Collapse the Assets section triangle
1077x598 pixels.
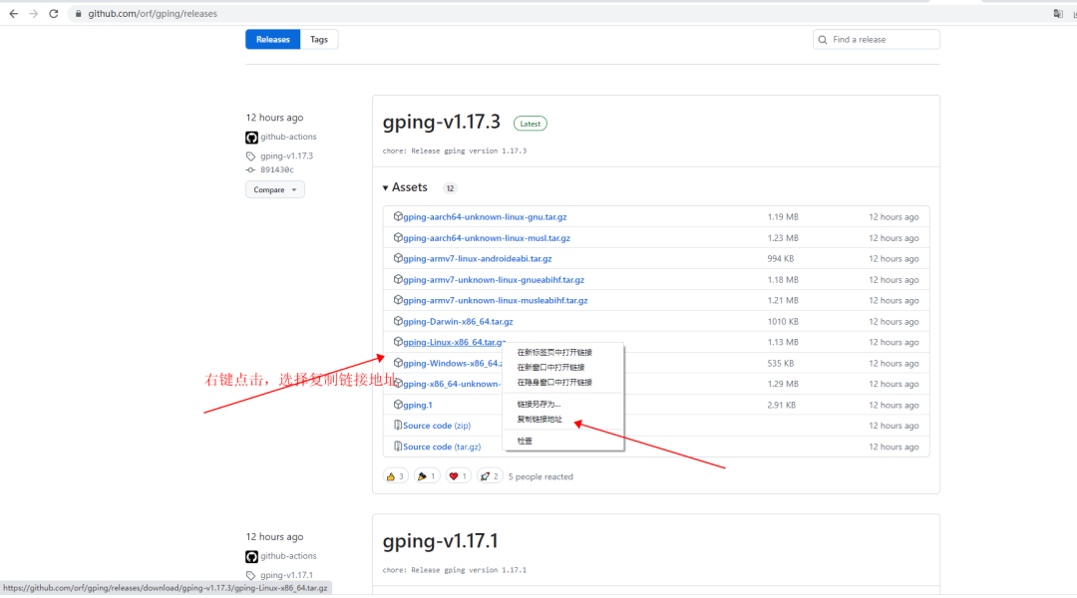385,188
